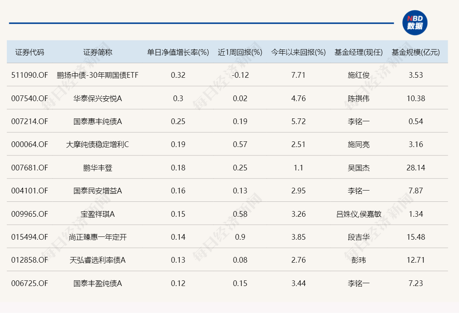
Task: Click manager name 彭玮
Action: 359,260
